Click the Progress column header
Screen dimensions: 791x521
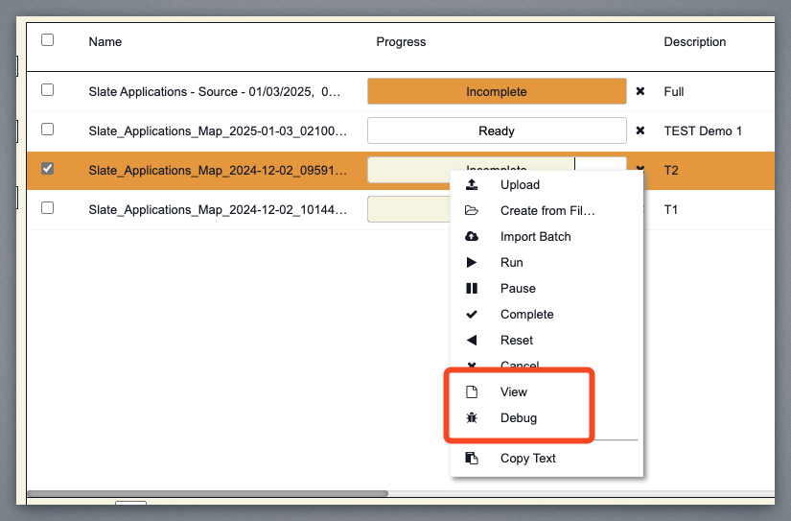(401, 42)
